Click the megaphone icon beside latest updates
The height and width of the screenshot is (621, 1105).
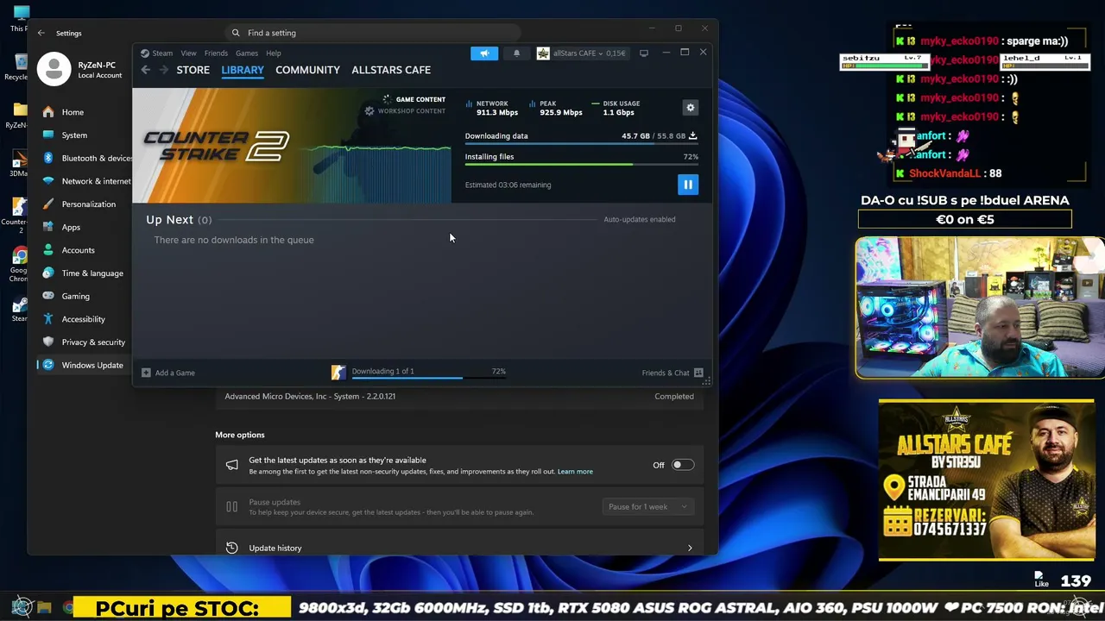click(x=231, y=465)
